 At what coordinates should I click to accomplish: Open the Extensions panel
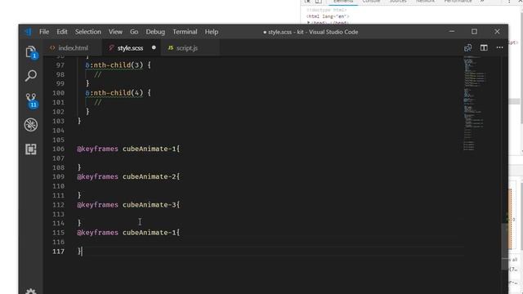tap(31, 149)
